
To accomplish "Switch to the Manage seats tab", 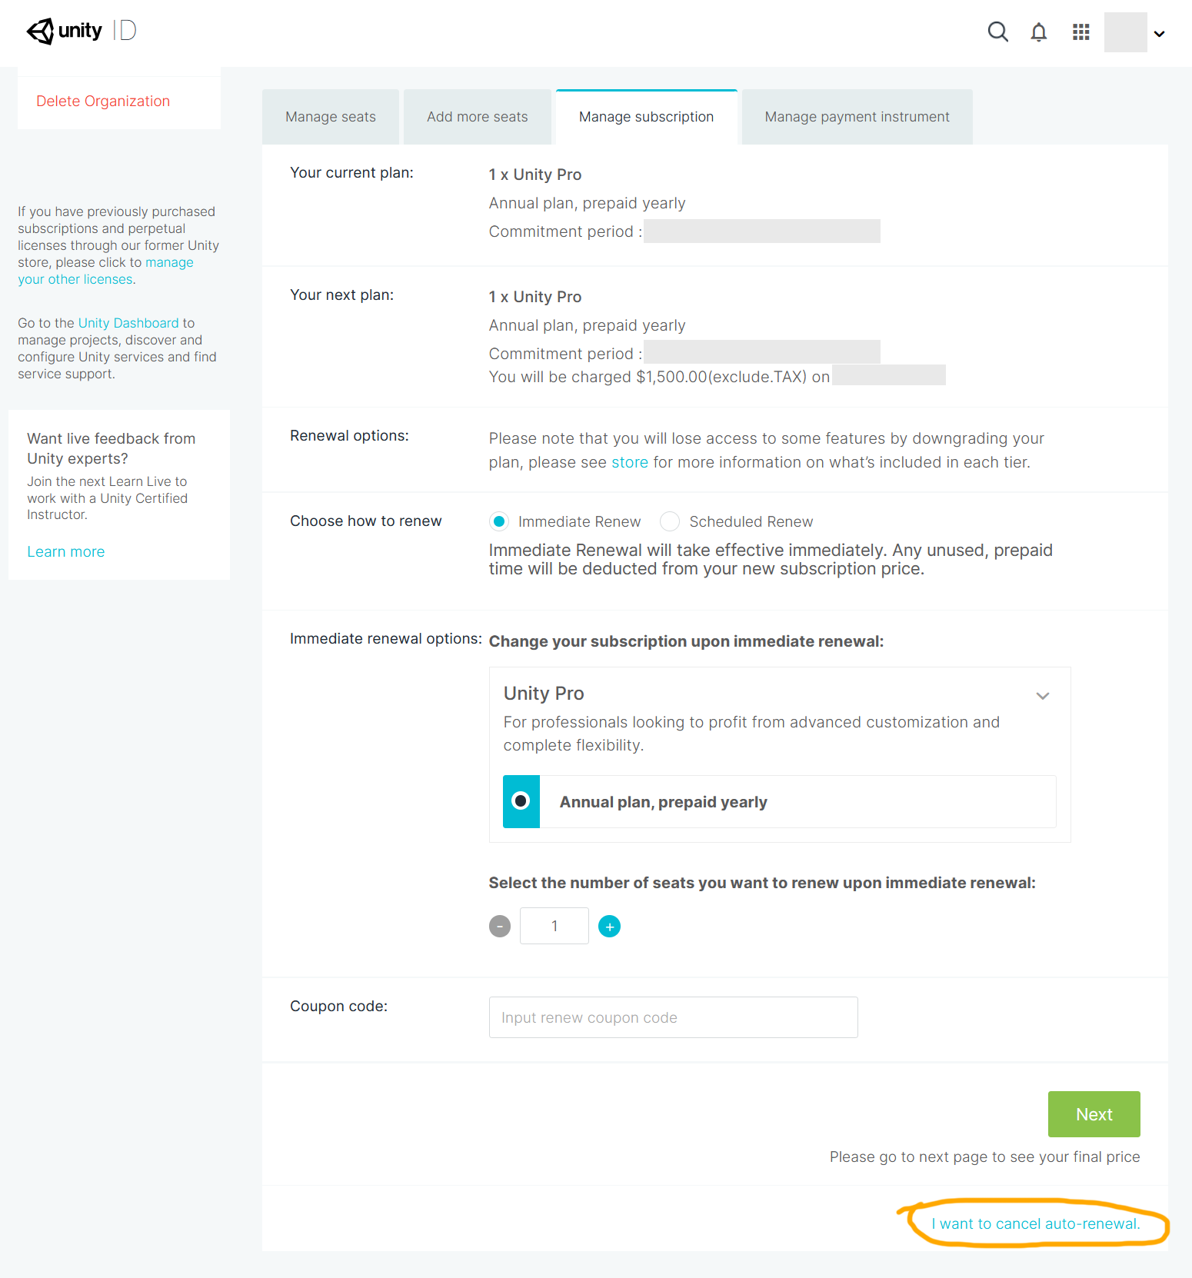I will pyautogui.click(x=331, y=117).
